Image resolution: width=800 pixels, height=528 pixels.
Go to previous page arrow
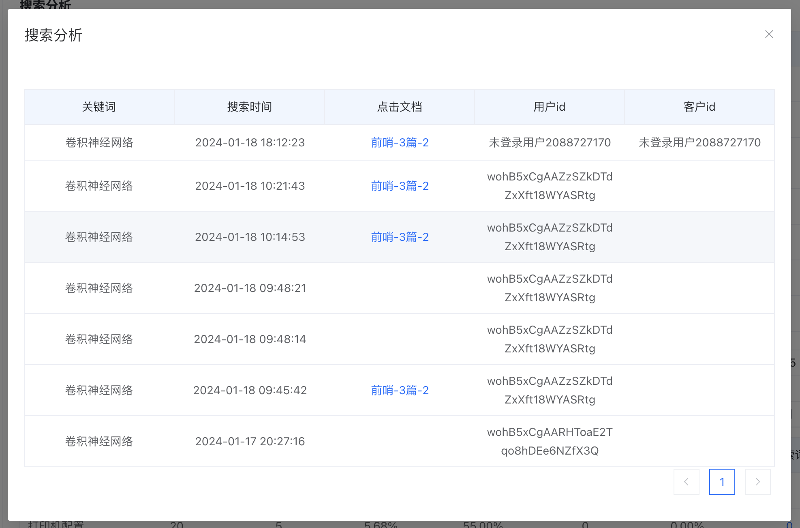686,482
